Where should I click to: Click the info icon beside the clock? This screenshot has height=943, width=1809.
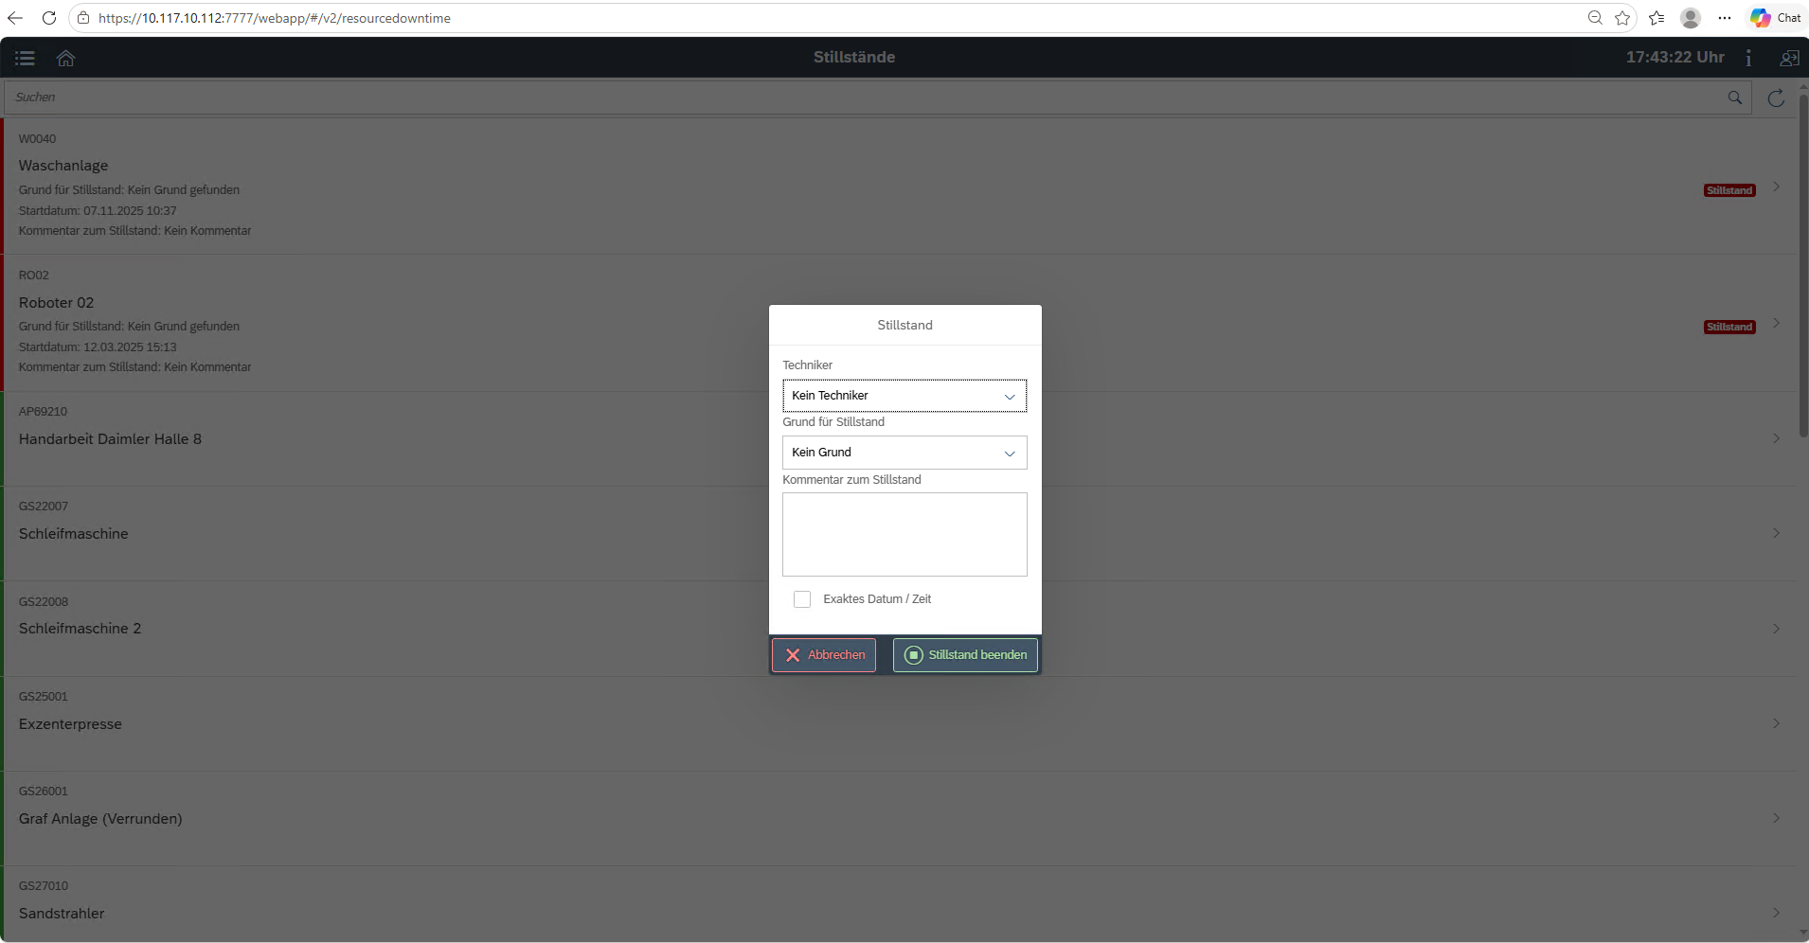click(x=1748, y=58)
